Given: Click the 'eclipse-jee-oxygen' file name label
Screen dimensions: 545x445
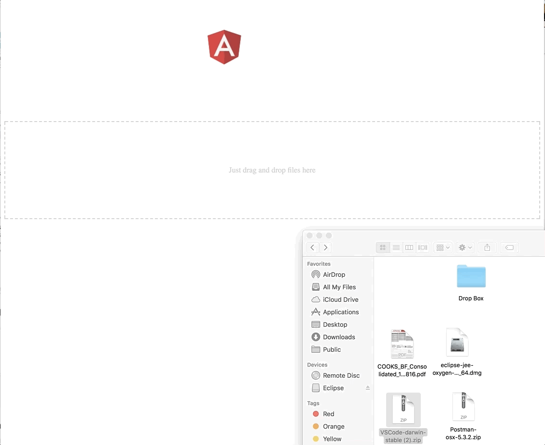Looking at the screenshot, I should (457, 369).
